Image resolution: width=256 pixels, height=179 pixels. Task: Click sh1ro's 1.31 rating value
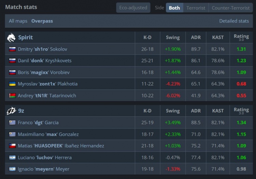241,49
